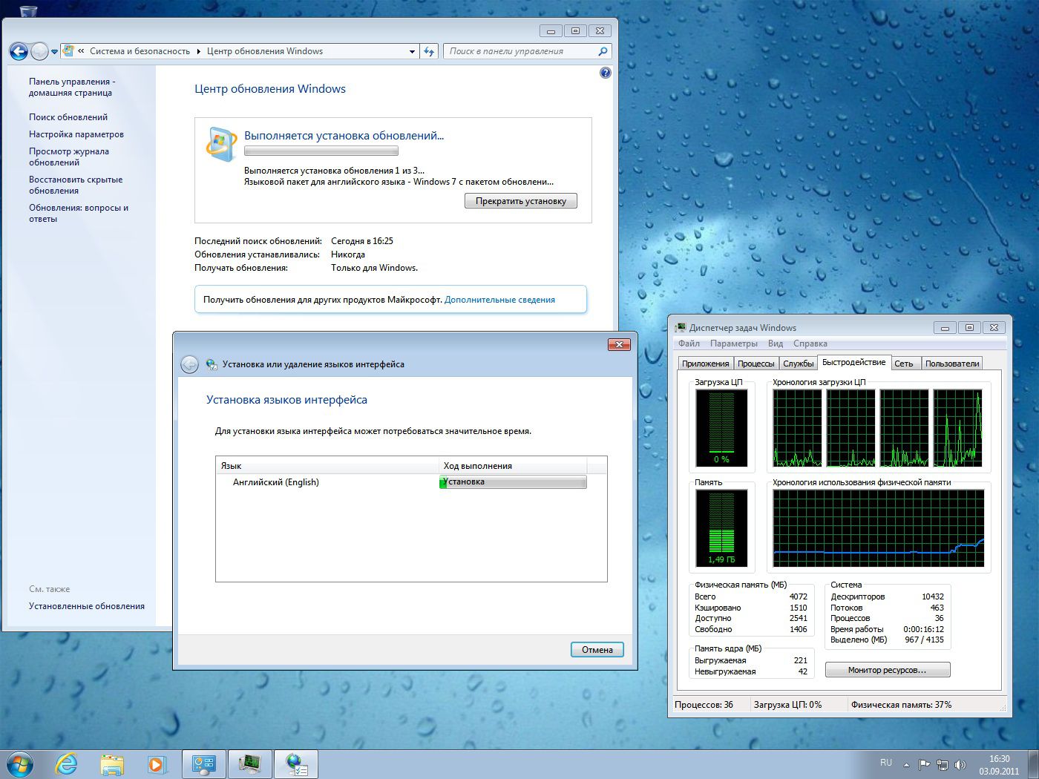Image resolution: width=1039 pixels, height=779 pixels.
Task: Click the greyed back arrow in language install dialog
Action: tap(190, 364)
